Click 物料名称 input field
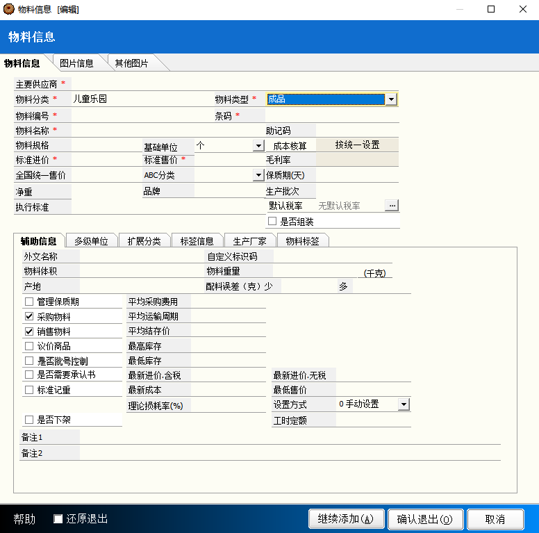 tap(168, 131)
